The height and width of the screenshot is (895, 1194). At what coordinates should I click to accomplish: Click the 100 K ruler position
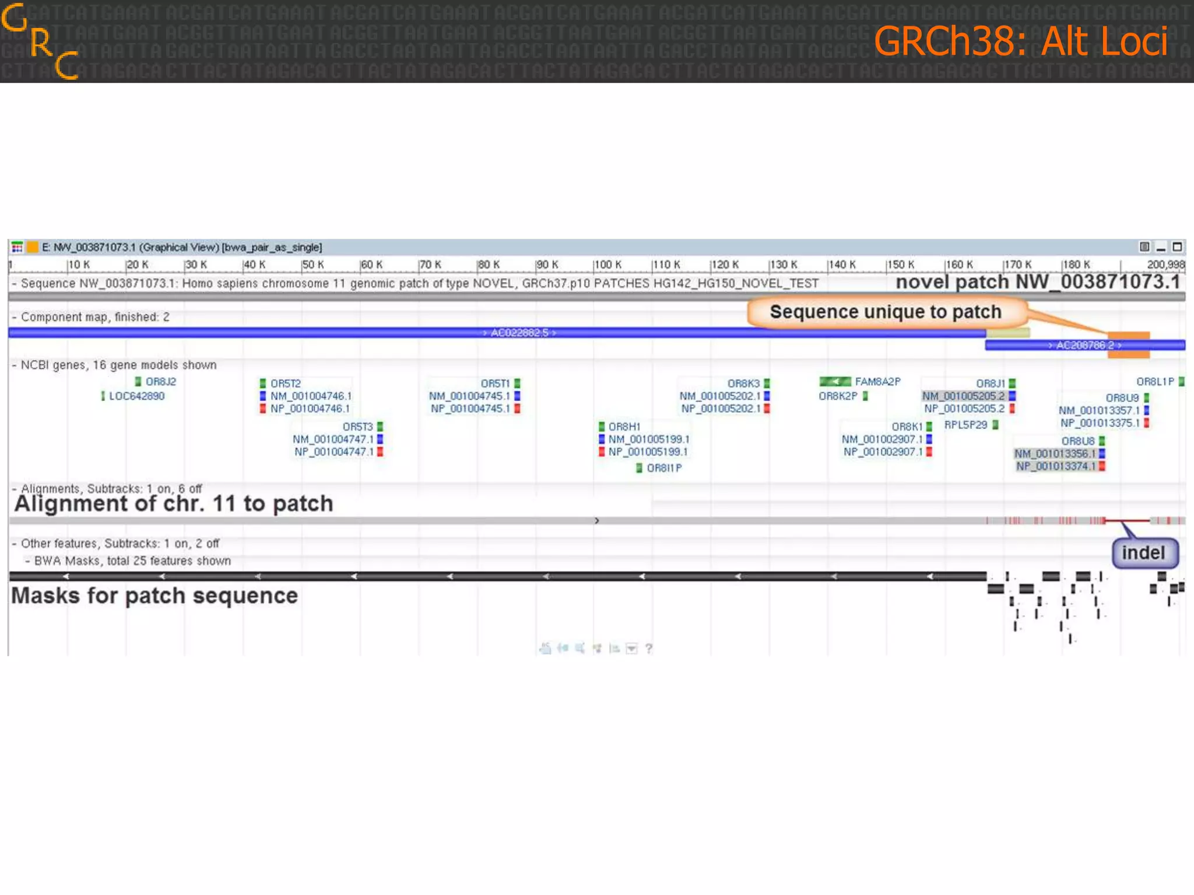[x=607, y=265]
